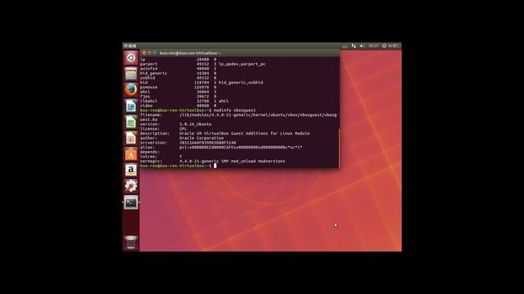Viewport: 524px width, 294px height.
Task: Click the "intree:" field label
Action: tap(149, 157)
